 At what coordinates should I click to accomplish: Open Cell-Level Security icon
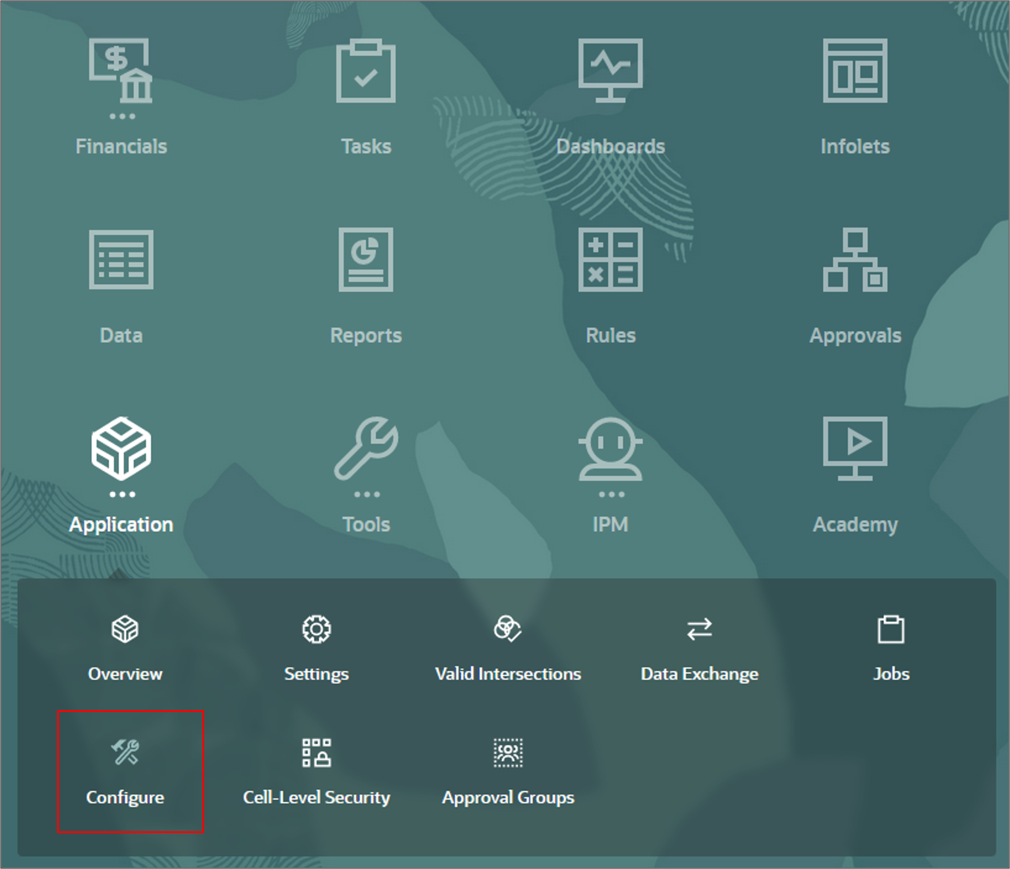(316, 753)
